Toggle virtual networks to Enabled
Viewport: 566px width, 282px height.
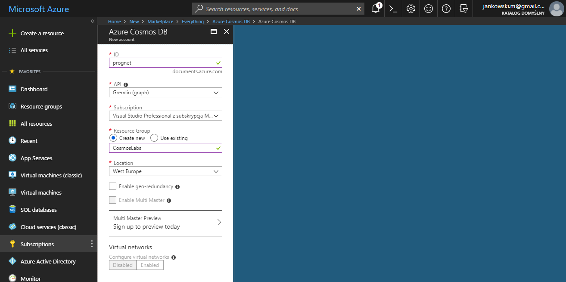[150, 265]
